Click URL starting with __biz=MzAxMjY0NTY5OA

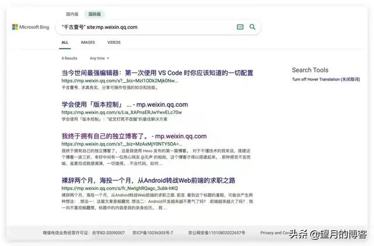tap(122, 144)
